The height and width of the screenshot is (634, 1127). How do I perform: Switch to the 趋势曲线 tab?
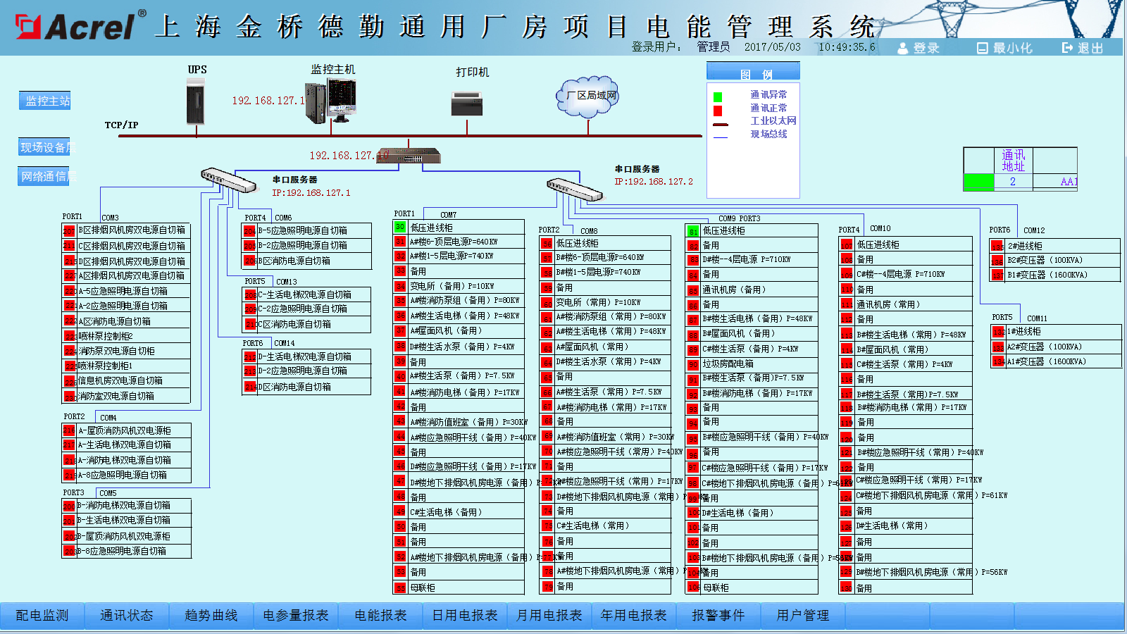click(211, 615)
